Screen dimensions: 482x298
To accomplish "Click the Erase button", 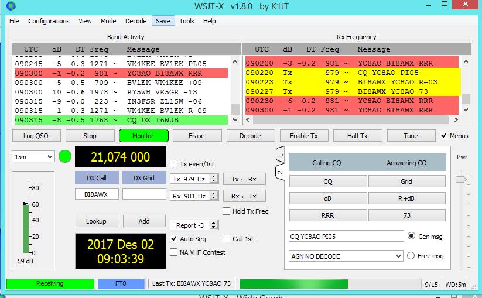I will point(197,135).
